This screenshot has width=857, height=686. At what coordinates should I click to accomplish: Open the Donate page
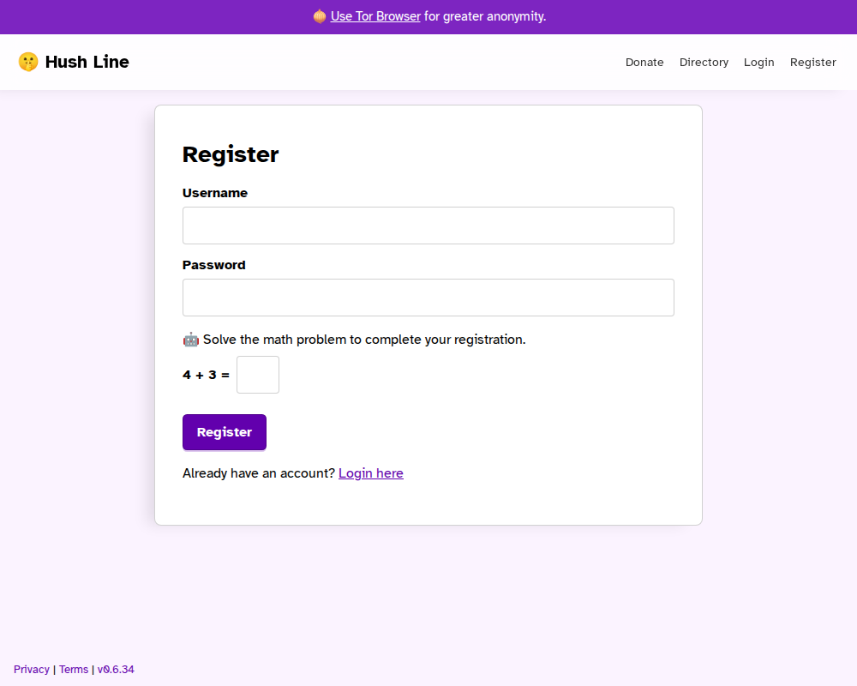point(644,62)
